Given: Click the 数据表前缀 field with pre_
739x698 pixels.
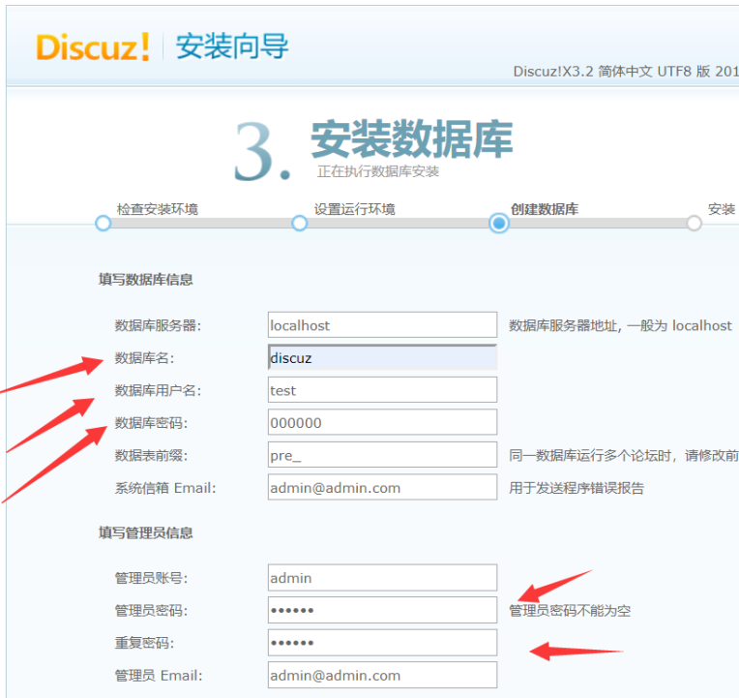Looking at the screenshot, I should click(x=382, y=455).
